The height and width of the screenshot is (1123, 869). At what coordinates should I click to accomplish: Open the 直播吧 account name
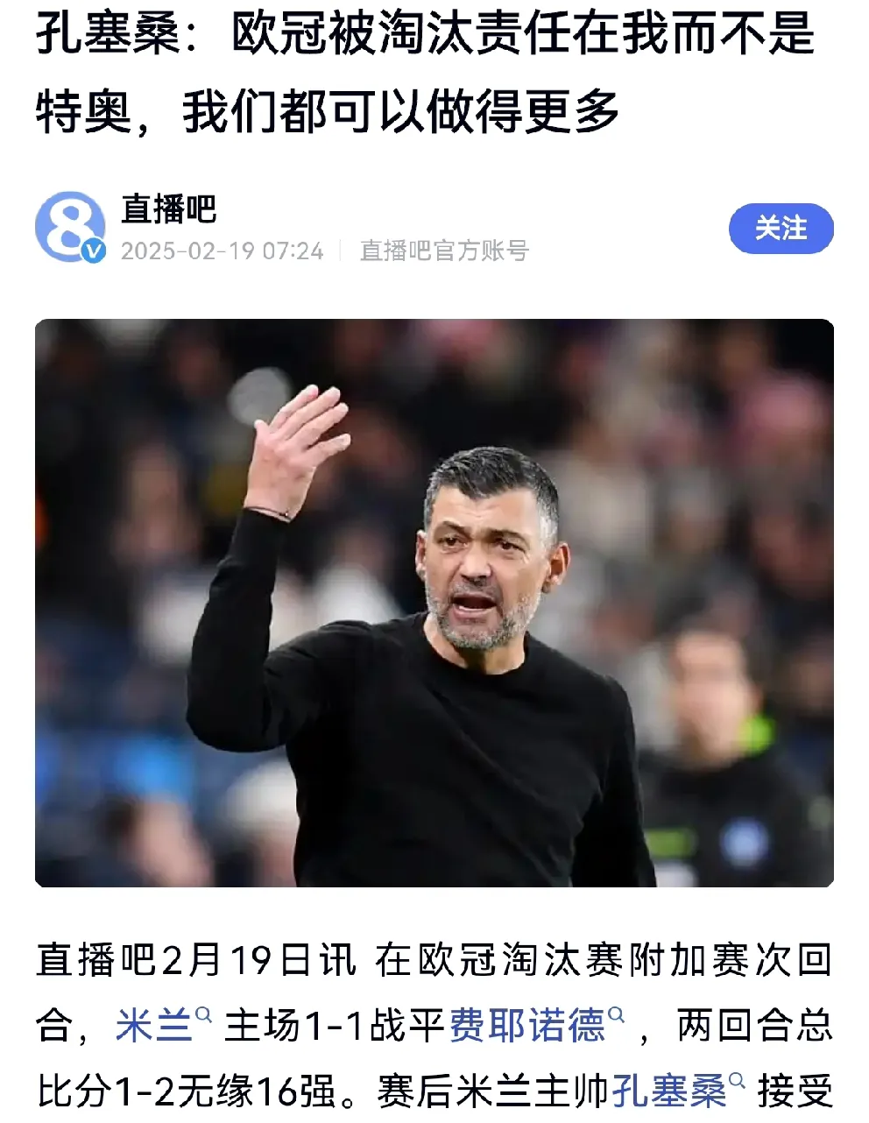(168, 209)
